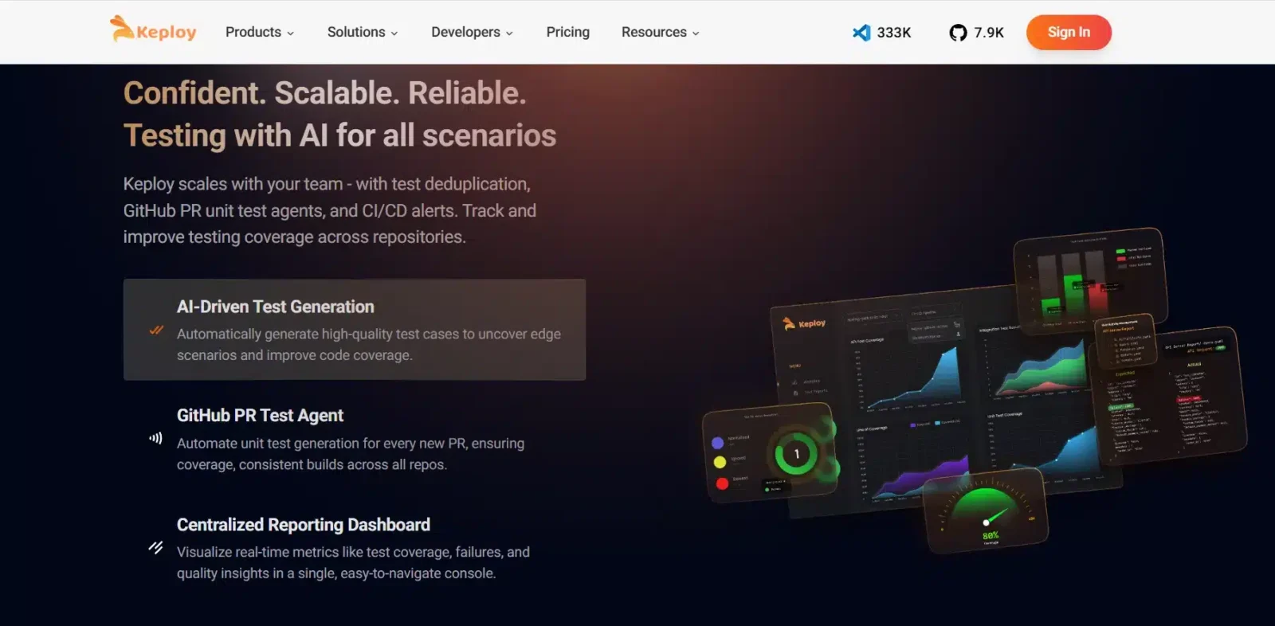Open the VS Code extension icon link
The width and height of the screenshot is (1275, 626).
[x=861, y=33]
